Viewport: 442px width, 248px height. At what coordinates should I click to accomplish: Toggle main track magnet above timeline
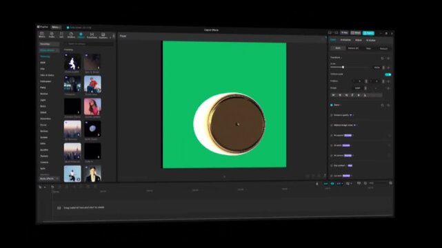point(326,183)
